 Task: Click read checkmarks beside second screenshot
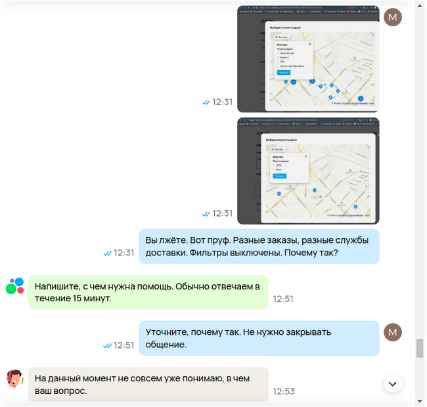206,214
